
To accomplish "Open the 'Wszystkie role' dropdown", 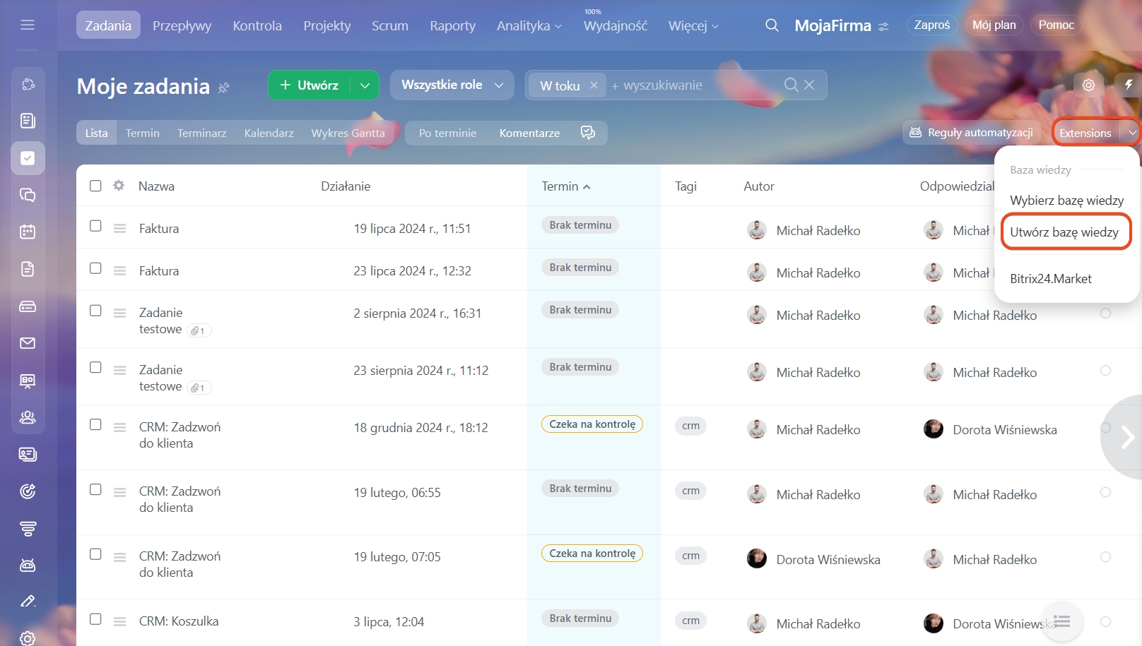I will click(452, 85).
